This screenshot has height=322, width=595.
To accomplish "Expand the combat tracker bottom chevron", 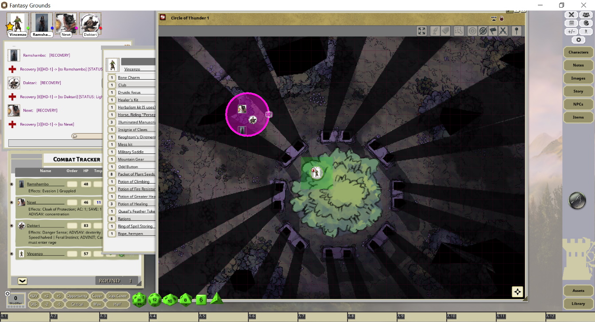I will 22,281.
